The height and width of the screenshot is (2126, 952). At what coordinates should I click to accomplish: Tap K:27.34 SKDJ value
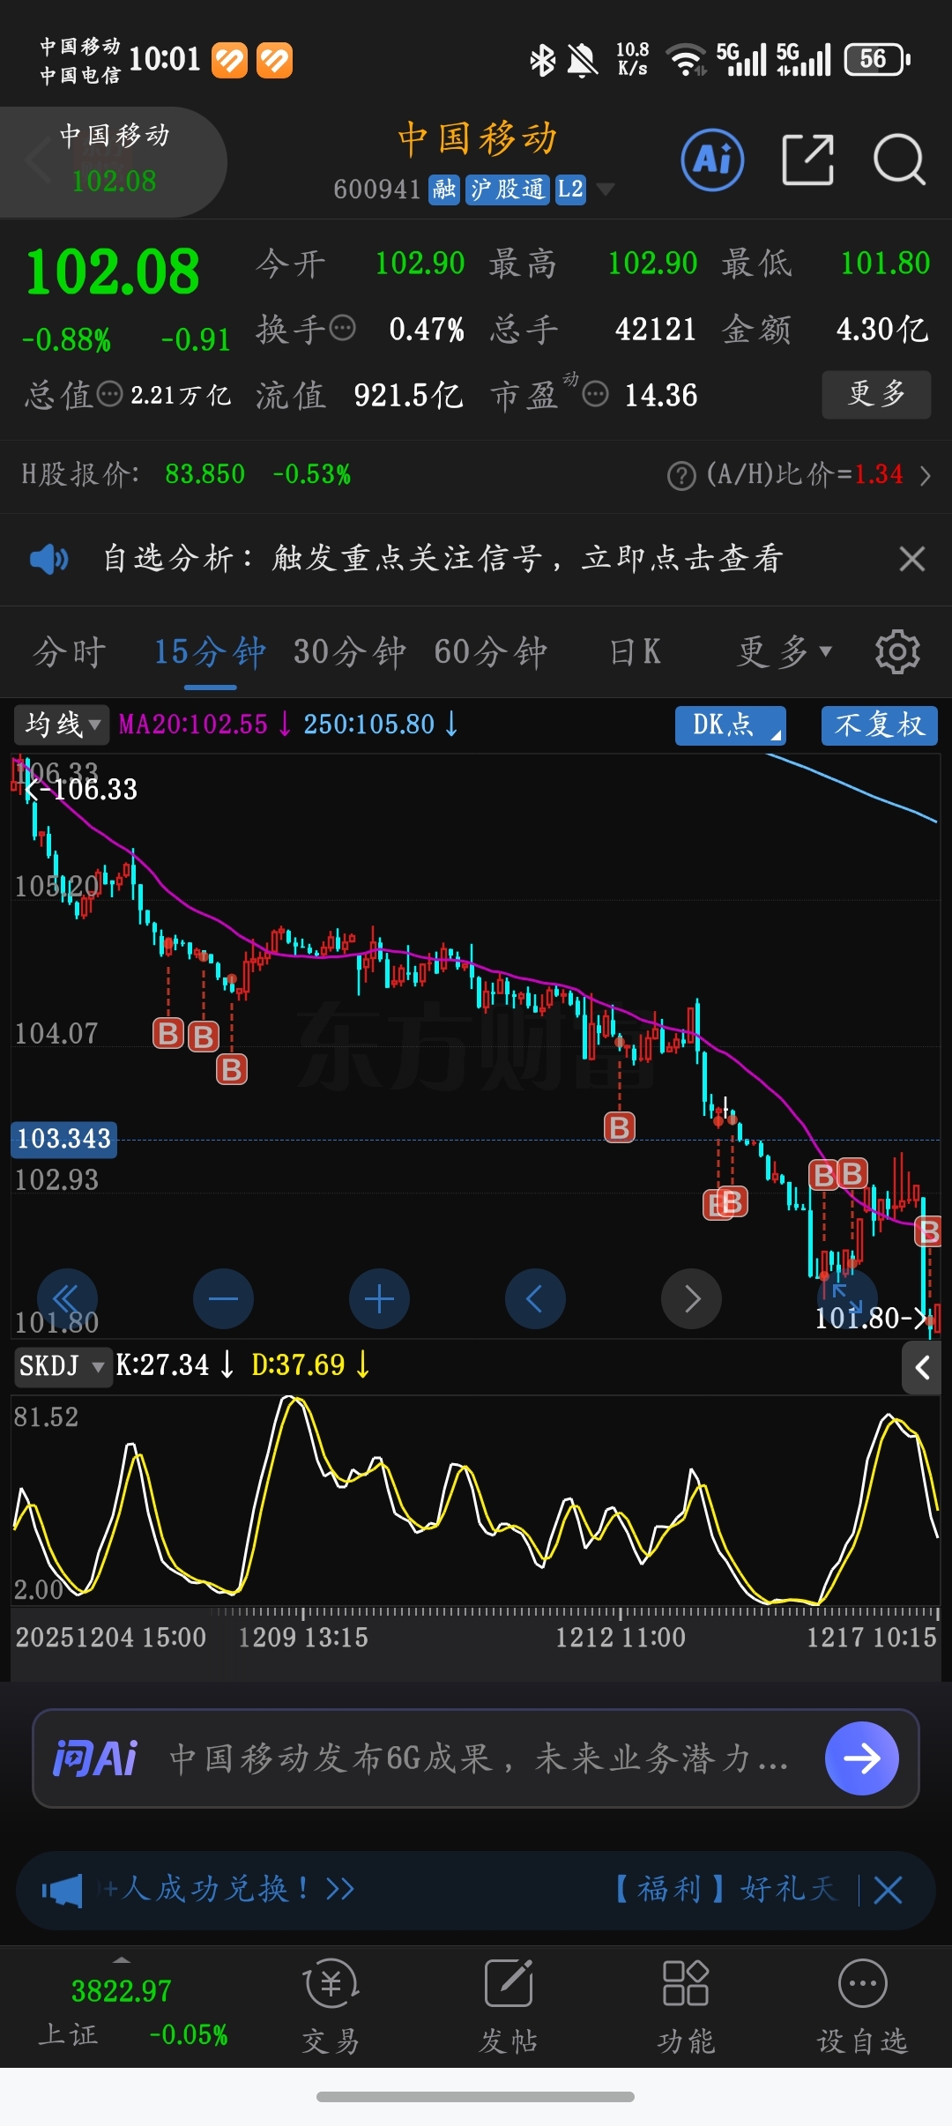click(x=162, y=1365)
